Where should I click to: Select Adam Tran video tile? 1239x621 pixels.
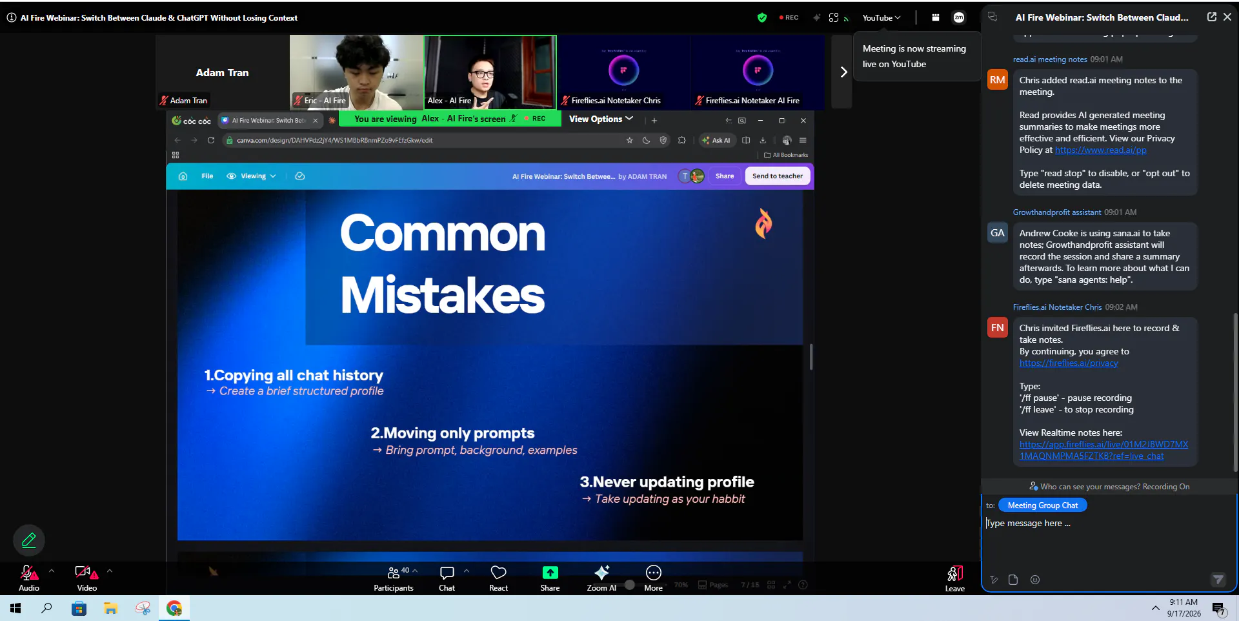(x=222, y=72)
